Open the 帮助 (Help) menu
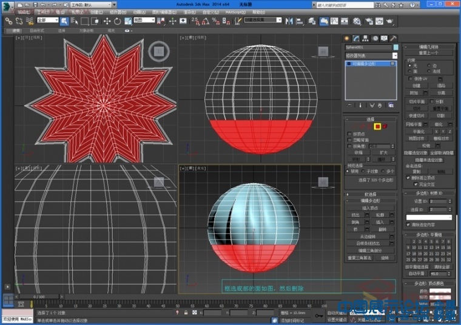Image resolution: width=461 pixels, height=325 pixels. tap(259, 12)
